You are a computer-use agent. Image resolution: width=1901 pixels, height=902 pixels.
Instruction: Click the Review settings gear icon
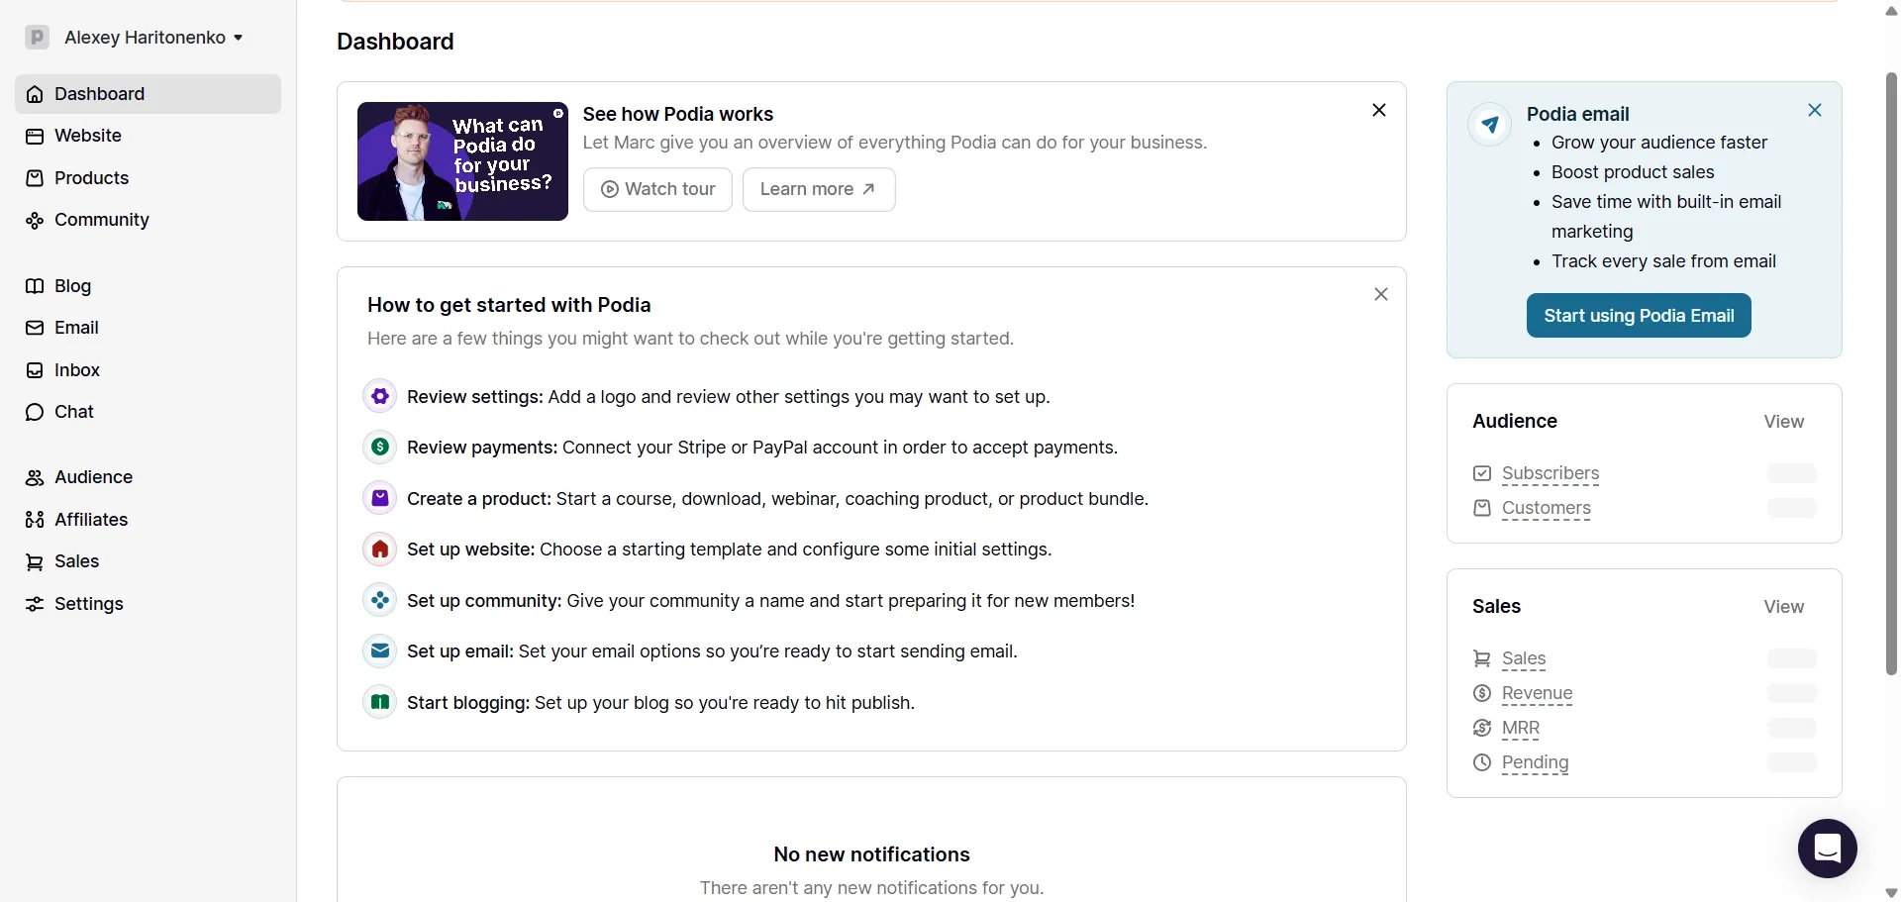(x=380, y=396)
